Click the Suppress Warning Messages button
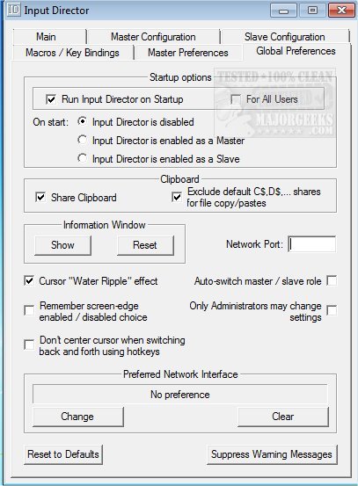The image size is (358, 486). coord(272,454)
